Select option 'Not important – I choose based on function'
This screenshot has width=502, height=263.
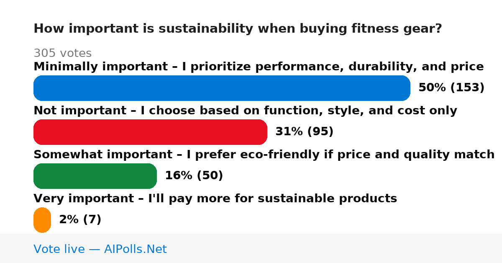point(245,111)
